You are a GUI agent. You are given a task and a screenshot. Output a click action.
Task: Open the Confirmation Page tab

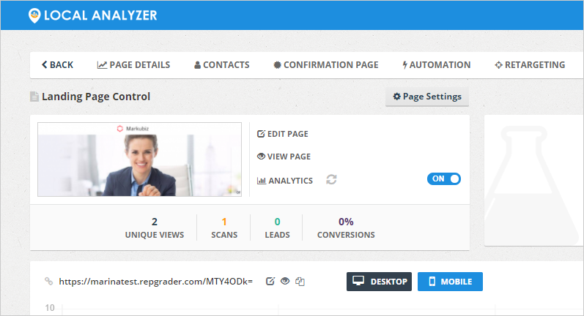(325, 65)
